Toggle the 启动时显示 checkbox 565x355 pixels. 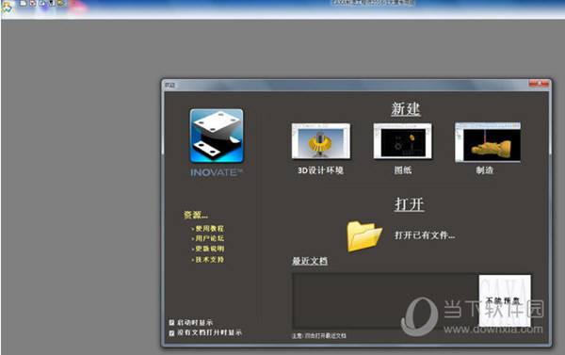172,323
